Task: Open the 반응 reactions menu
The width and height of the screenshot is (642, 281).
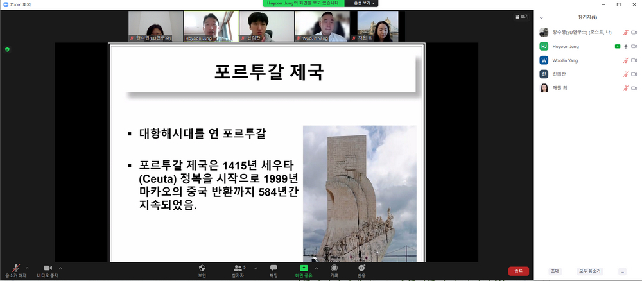Action: pyautogui.click(x=361, y=271)
